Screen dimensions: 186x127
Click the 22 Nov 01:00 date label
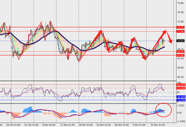pyautogui.click(x=103, y=125)
